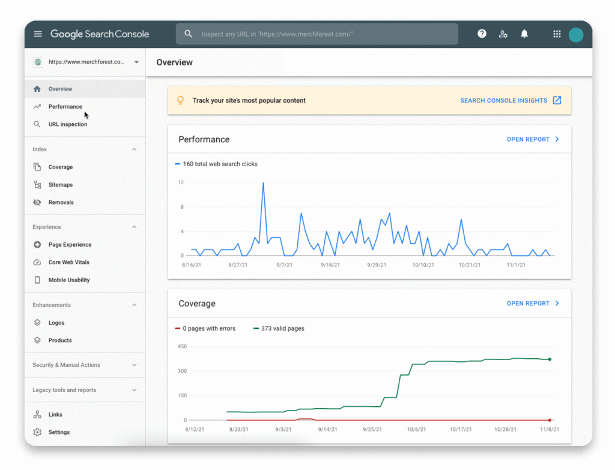Collapse the Enhancements section
Viewport: 615px width, 470px height.
(x=134, y=305)
